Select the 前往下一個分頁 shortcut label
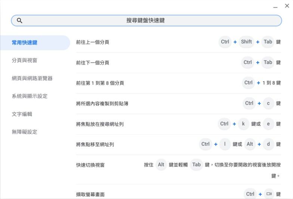 coord(93,63)
